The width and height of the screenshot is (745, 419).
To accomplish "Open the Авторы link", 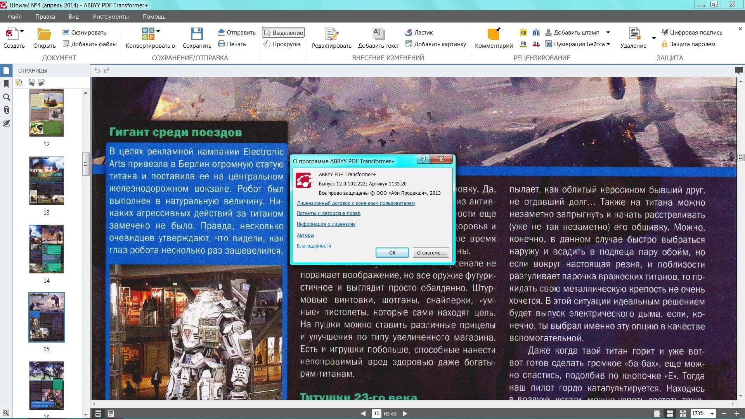I will 305,235.
